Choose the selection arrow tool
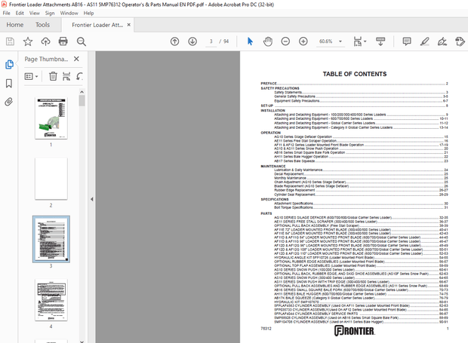 pyautogui.click(x=250, y=41)
